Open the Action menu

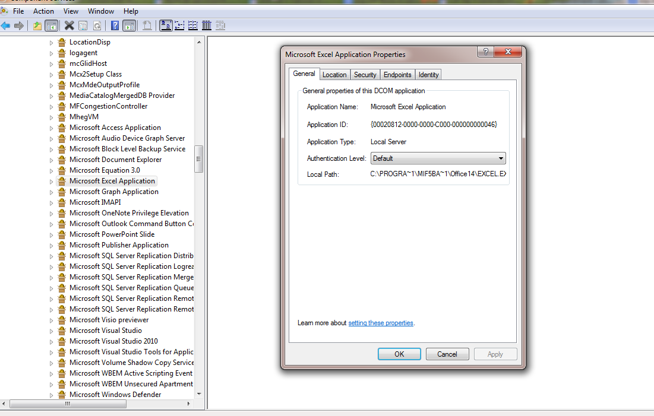click(43, 11)
